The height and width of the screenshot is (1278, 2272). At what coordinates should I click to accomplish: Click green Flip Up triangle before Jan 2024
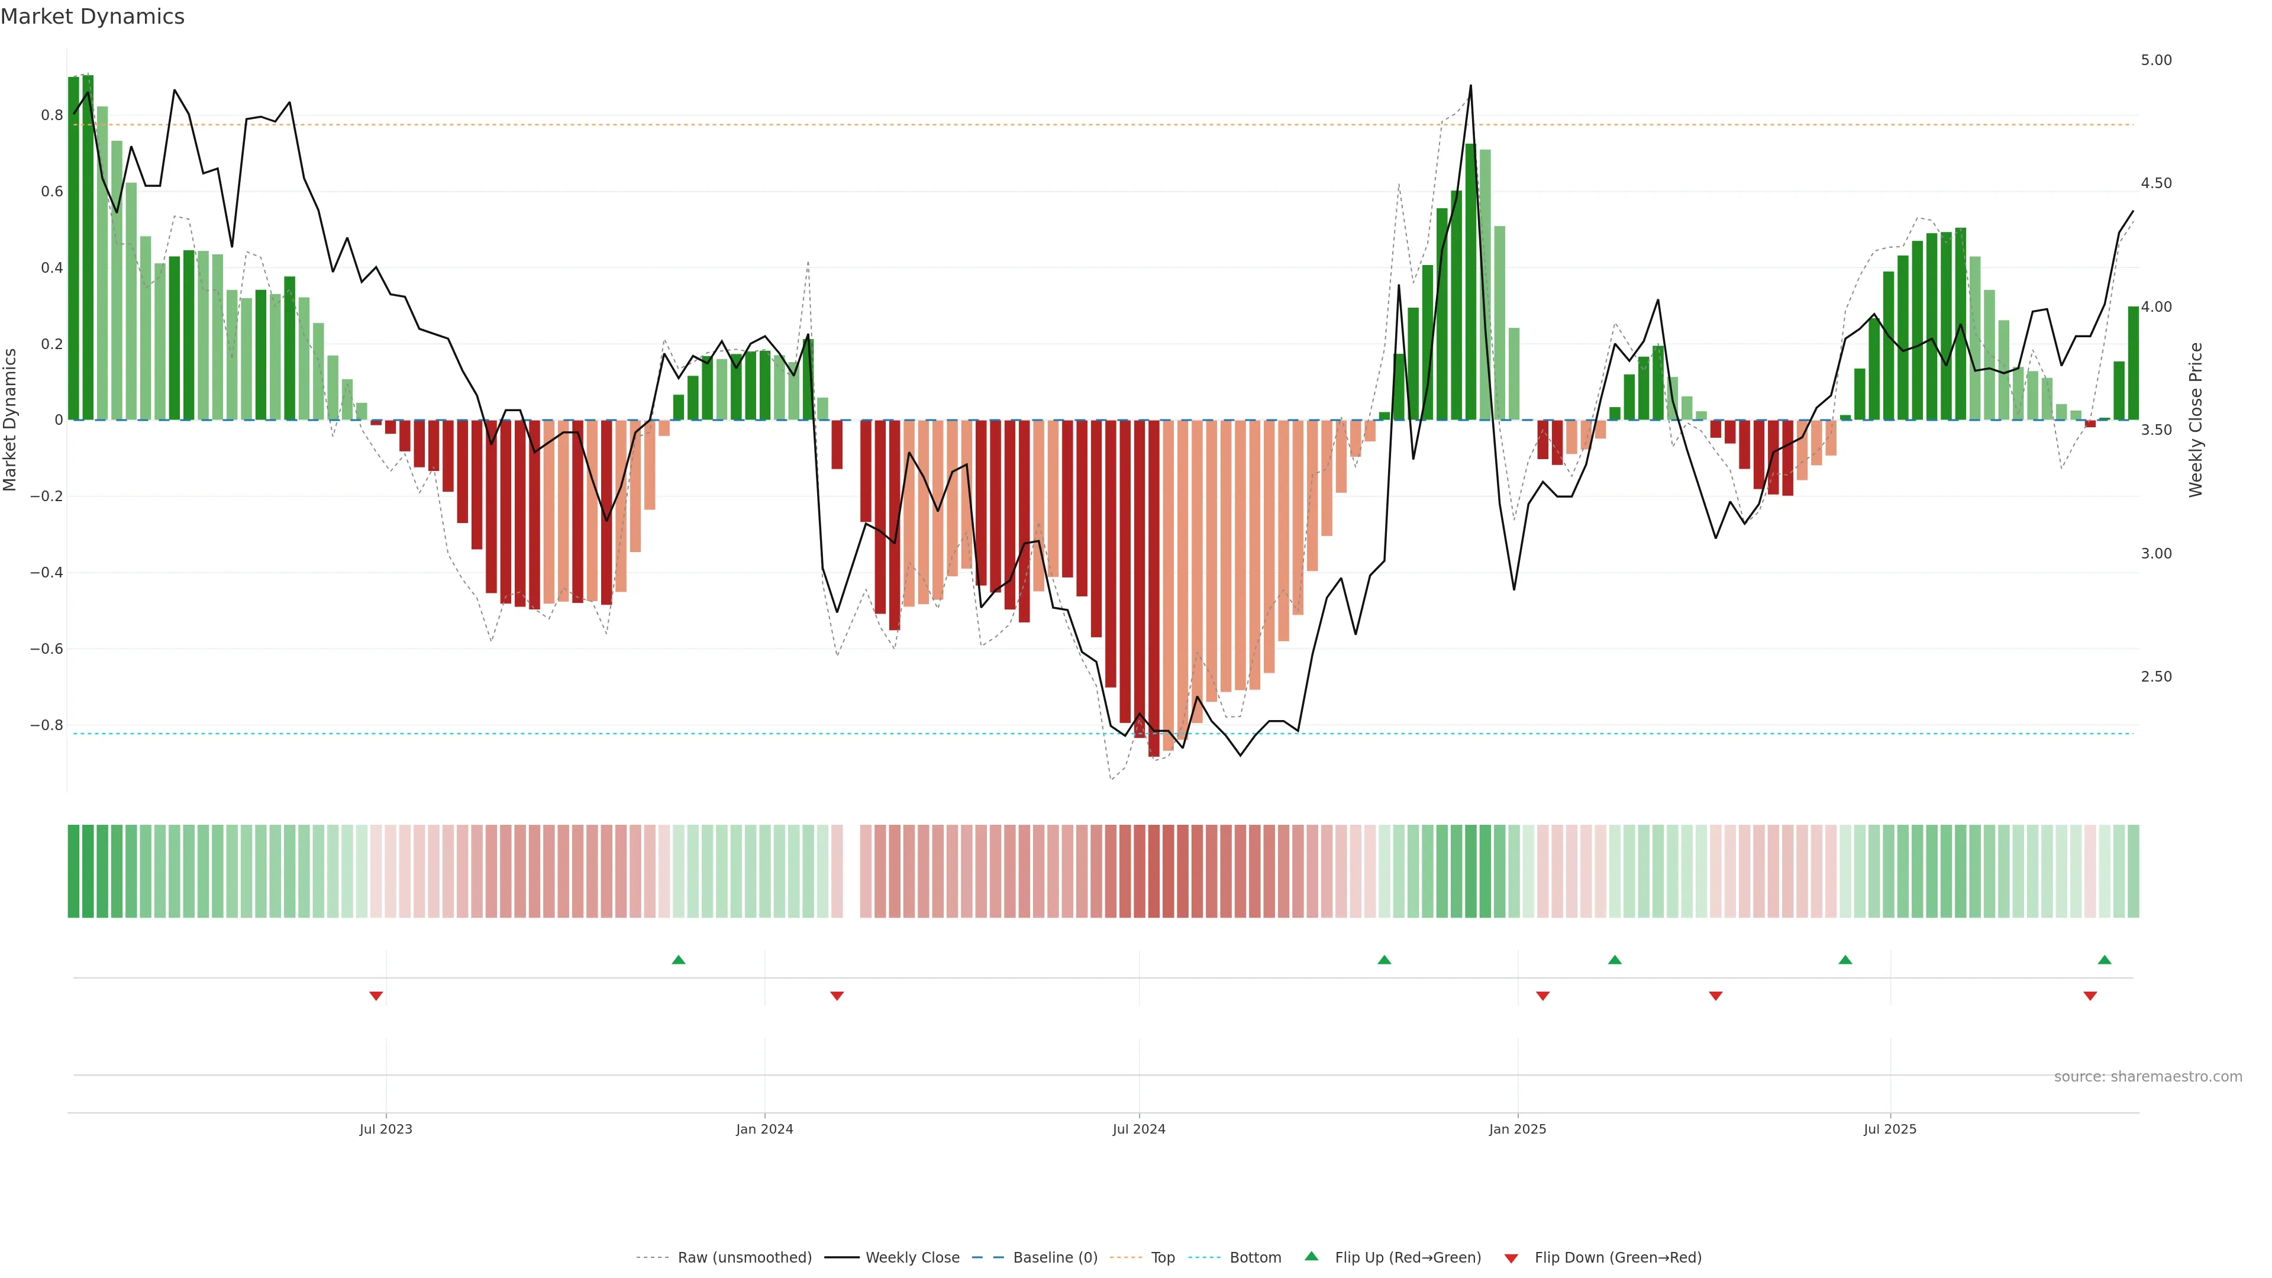tap(678, 960)
